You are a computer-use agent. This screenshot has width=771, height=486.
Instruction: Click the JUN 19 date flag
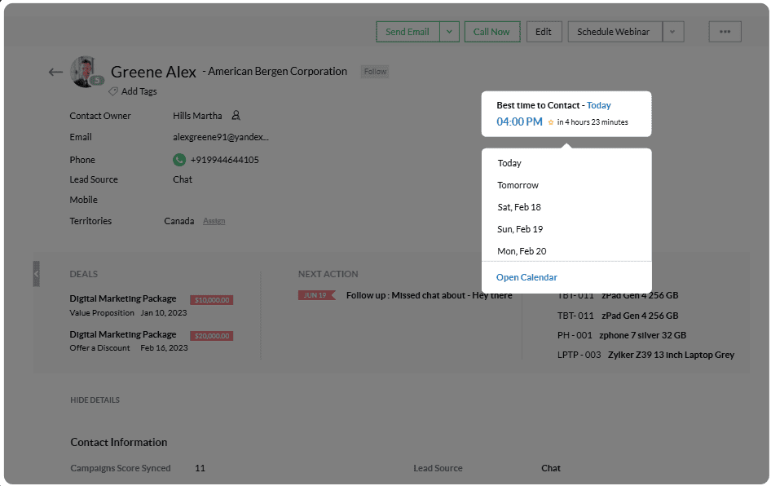[x=316, y=295]
